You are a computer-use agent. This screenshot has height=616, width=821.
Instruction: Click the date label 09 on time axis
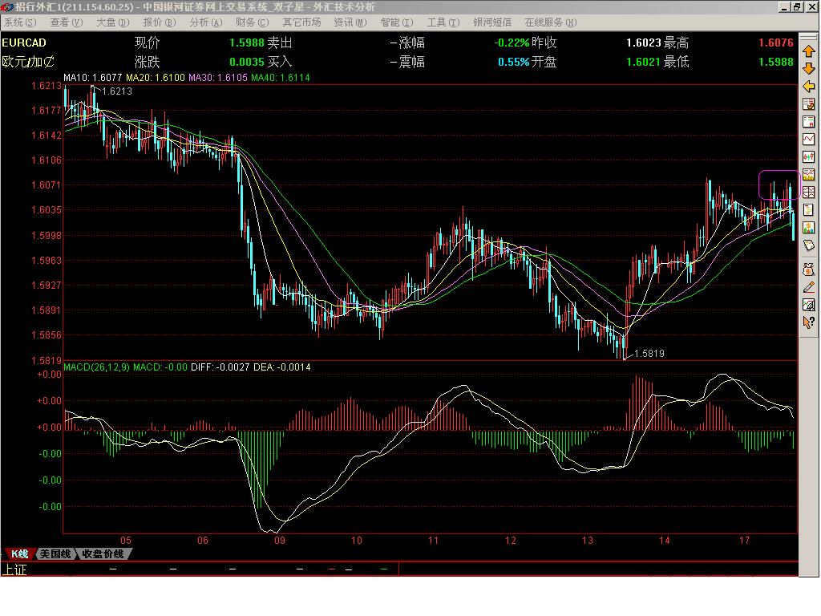click(x=280, y=540)
